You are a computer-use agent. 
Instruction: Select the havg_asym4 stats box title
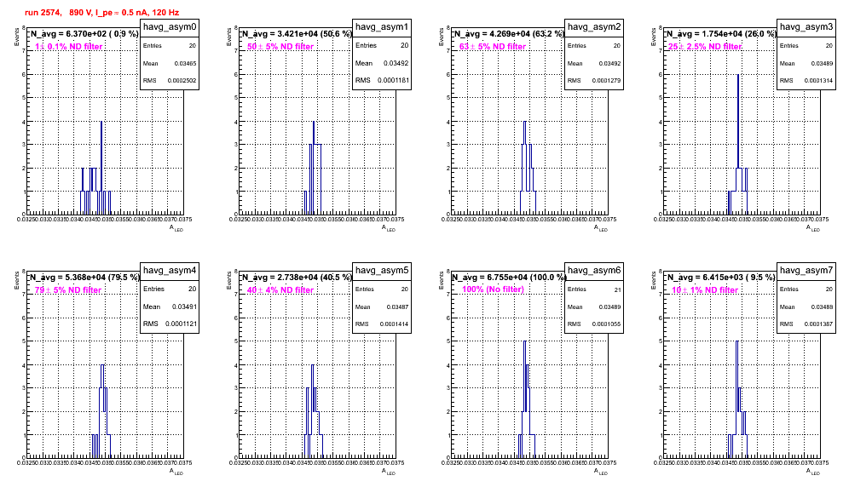[x=170, y=271]
